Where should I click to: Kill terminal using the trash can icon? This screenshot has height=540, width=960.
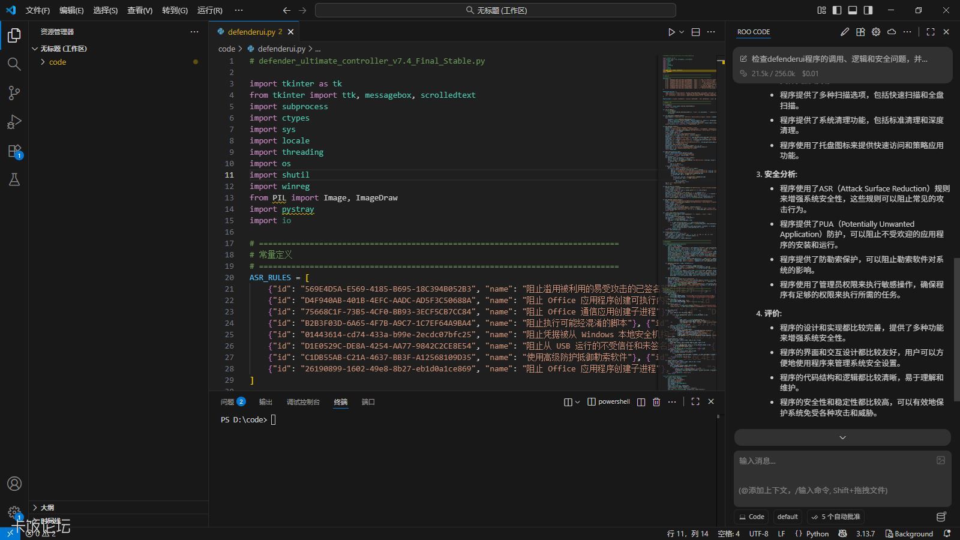(x=656, y=402)
